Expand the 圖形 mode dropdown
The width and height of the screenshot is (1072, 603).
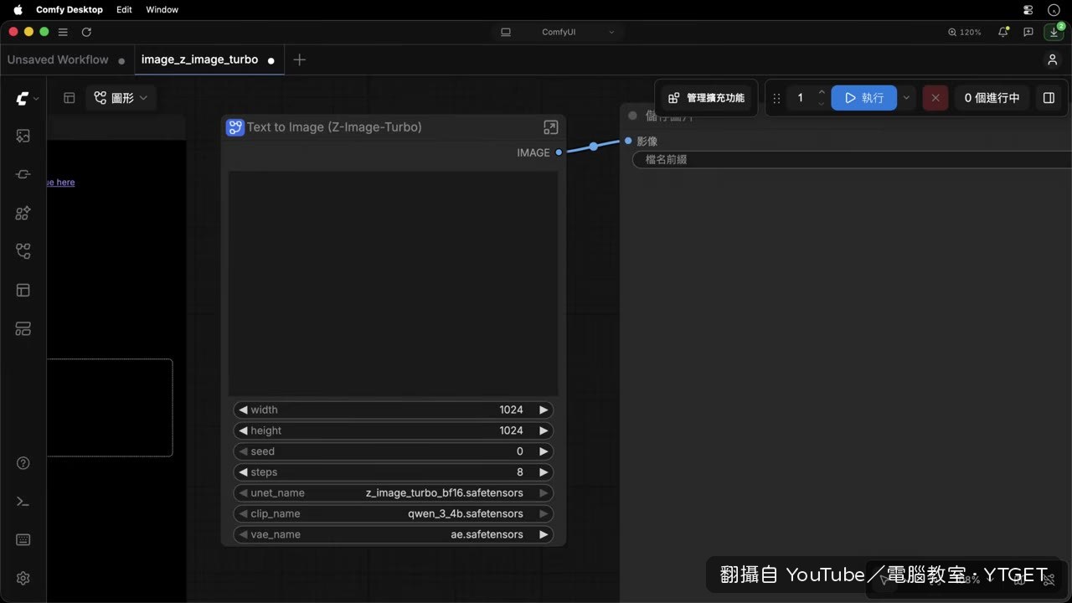coord(121,98)
